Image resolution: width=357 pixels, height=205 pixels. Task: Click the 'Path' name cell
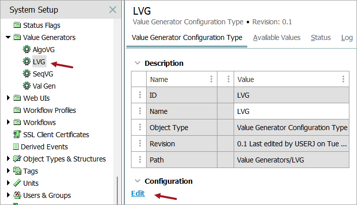coord(182,160)
